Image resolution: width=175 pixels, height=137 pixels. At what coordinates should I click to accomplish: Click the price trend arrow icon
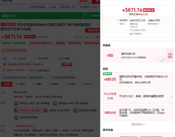(15, 58)
